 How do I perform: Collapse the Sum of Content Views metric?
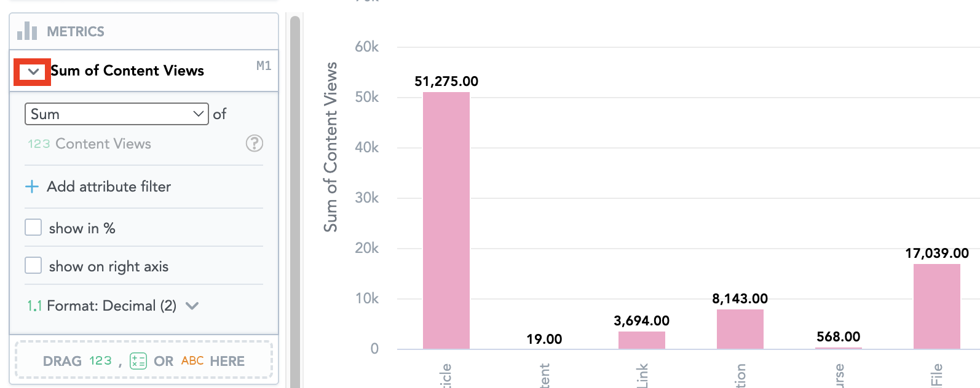tap(33, 72)
